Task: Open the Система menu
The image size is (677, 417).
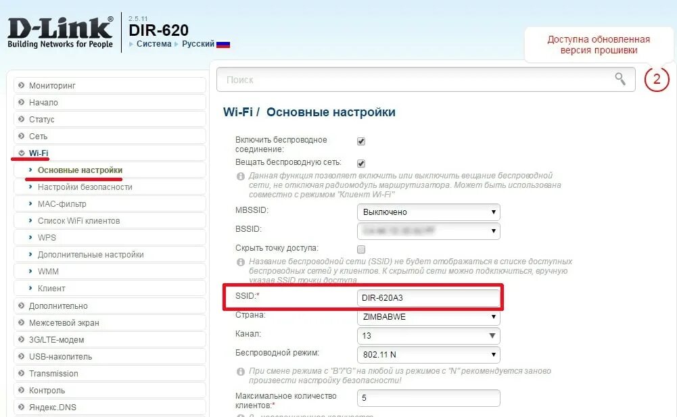Action: click(x=153, y=43)
